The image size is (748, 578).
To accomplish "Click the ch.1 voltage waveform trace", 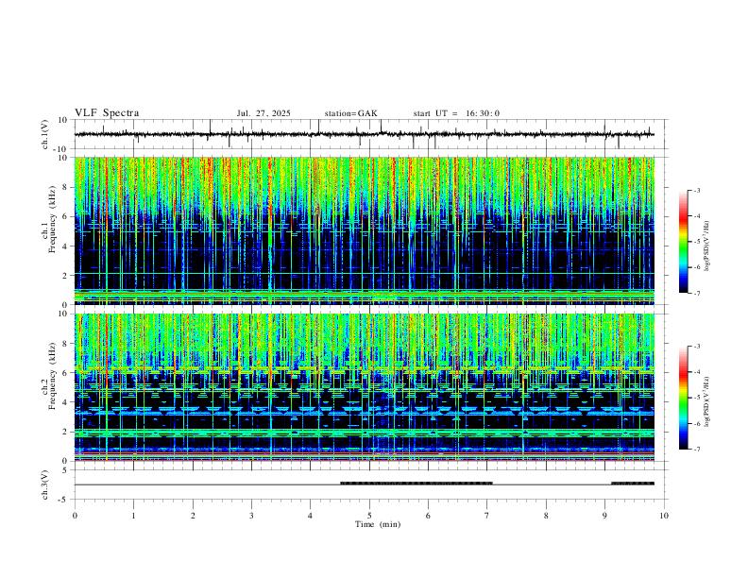I will coord(364,134).
